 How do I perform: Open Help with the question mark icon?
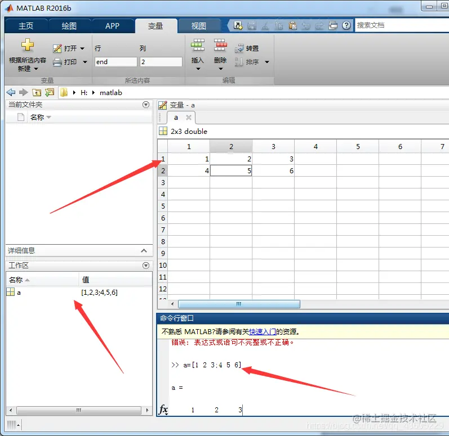coord(346,25)
